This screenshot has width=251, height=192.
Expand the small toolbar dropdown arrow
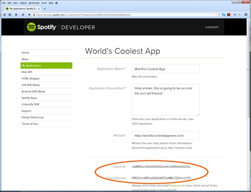(x=239, y=15)
